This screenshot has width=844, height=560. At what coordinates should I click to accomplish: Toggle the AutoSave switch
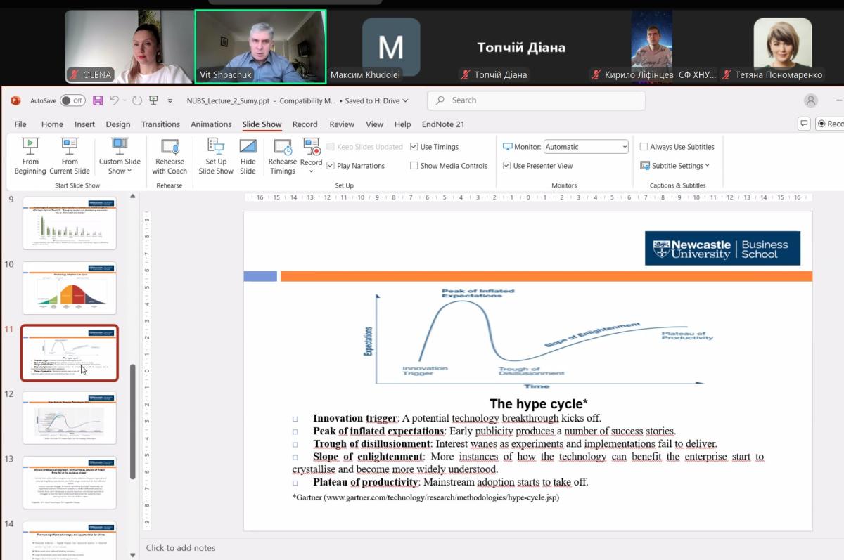pyautogui.click(x=72, y=100)
